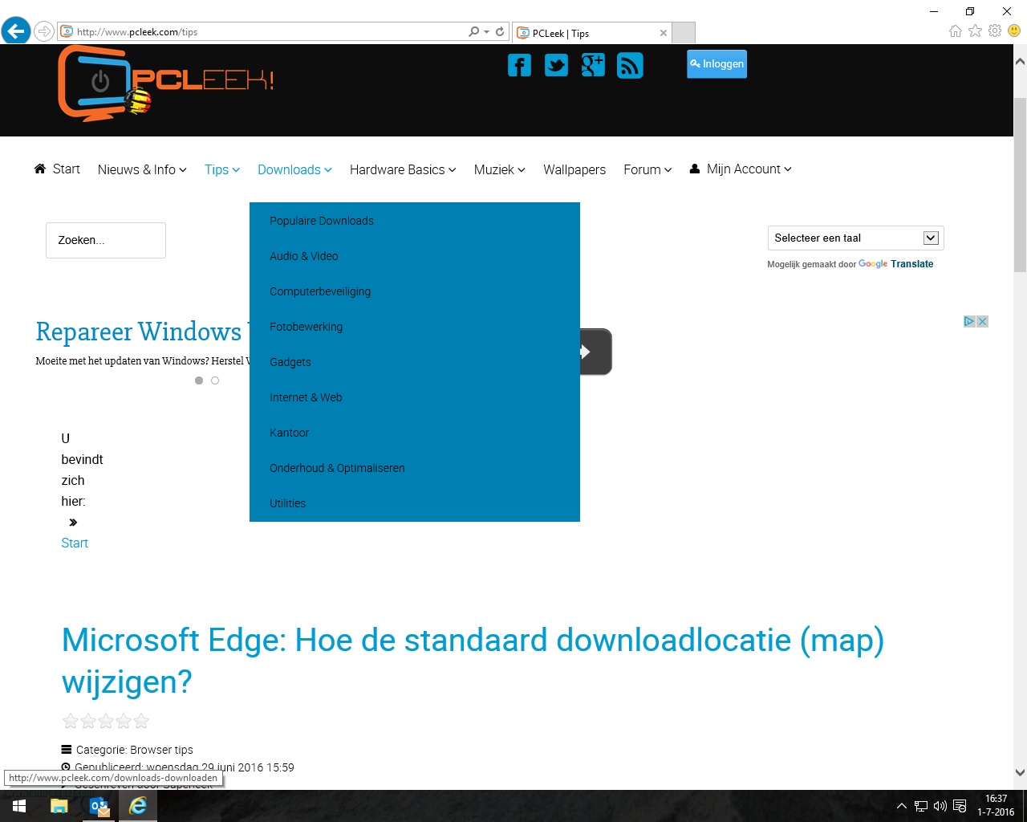This screenshot has width=1027, height=822.
Task: Select Populaire Downloads submenu item
Action: [x=322, y=221]
